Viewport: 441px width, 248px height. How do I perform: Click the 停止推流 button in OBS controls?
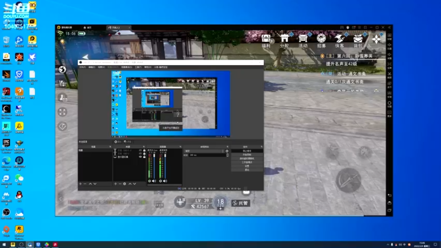coord(247,151)
